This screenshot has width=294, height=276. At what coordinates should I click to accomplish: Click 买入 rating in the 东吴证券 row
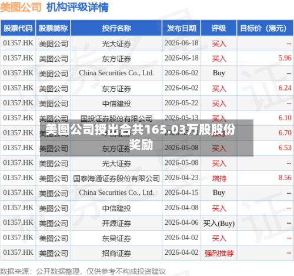pyautogui.click(x=219, y=238)
